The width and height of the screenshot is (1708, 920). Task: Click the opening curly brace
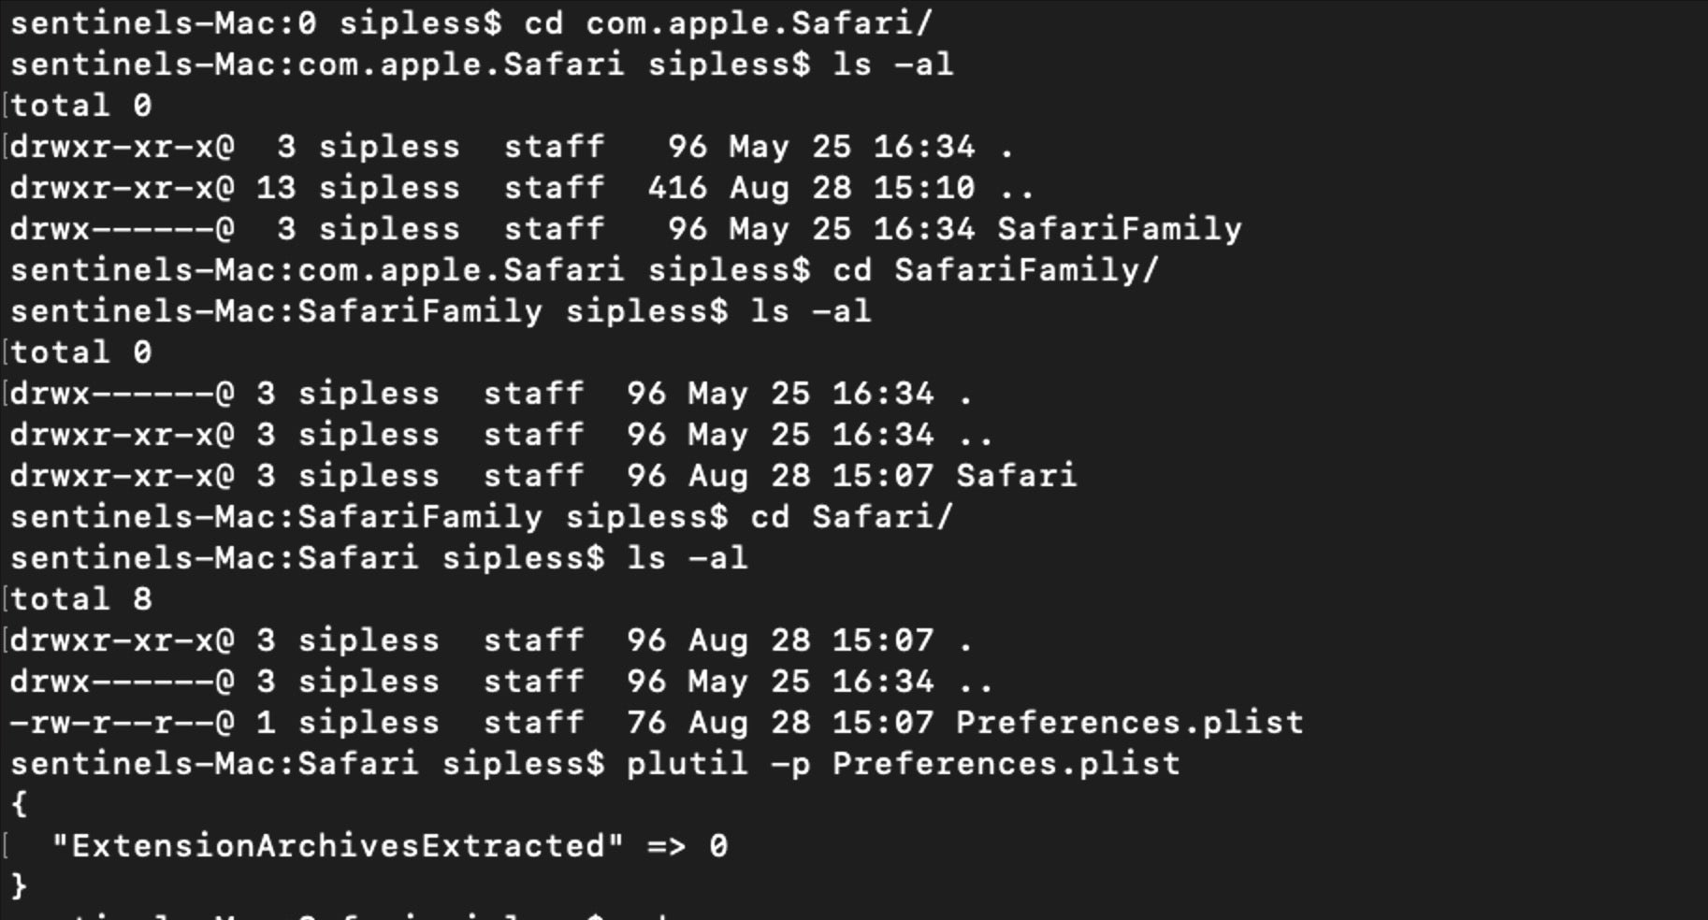19,804
